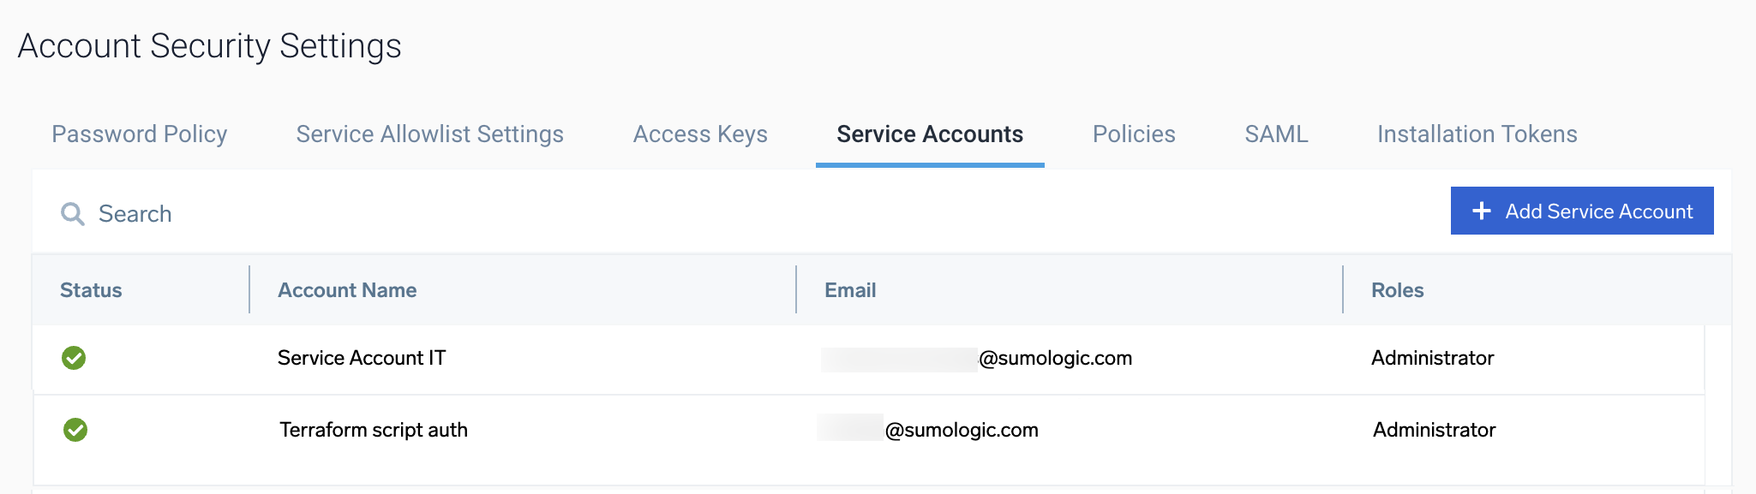1756x494 pixels.
Task: Click the Email column header
Action: point(849,289)
